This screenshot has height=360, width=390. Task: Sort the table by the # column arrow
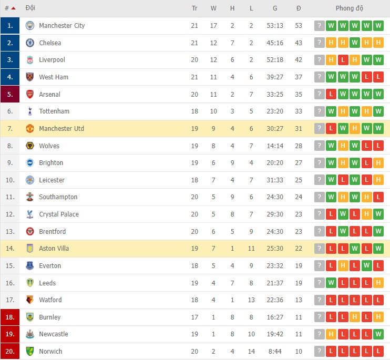click(13, 8)
